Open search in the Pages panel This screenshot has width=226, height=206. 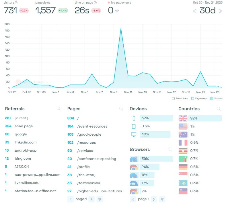coord(121,109)
